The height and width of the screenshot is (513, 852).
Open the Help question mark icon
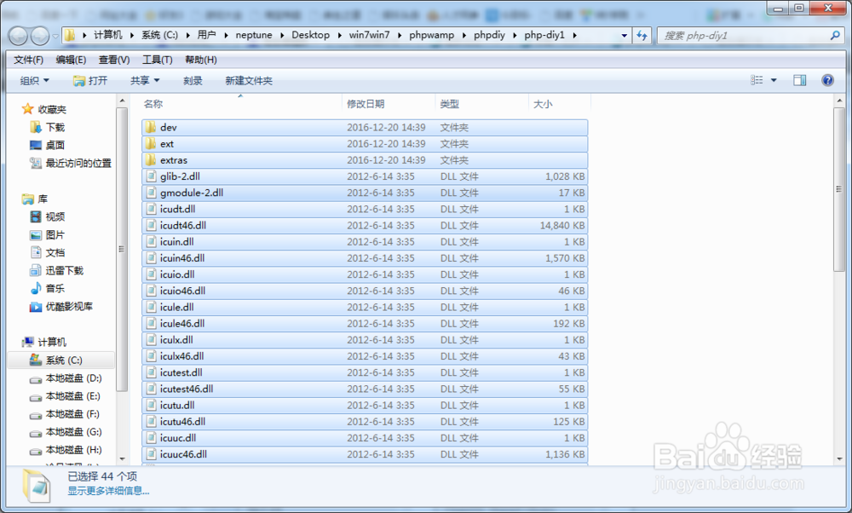(827, 80)
